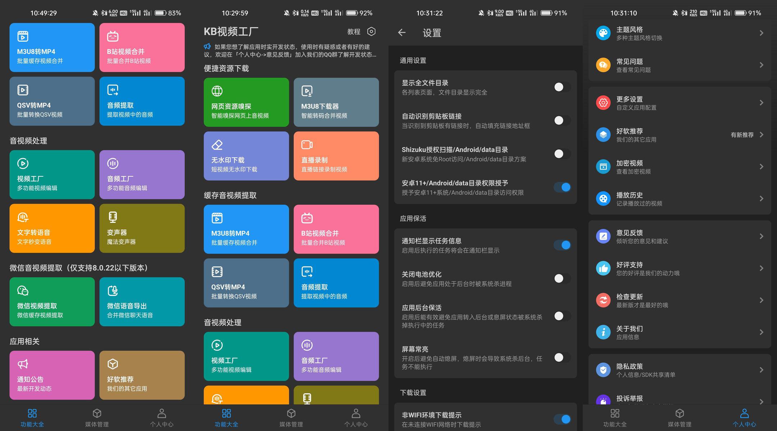Select 个人中心 tab in first screen

pyautogui.click(x=162, y=418)
